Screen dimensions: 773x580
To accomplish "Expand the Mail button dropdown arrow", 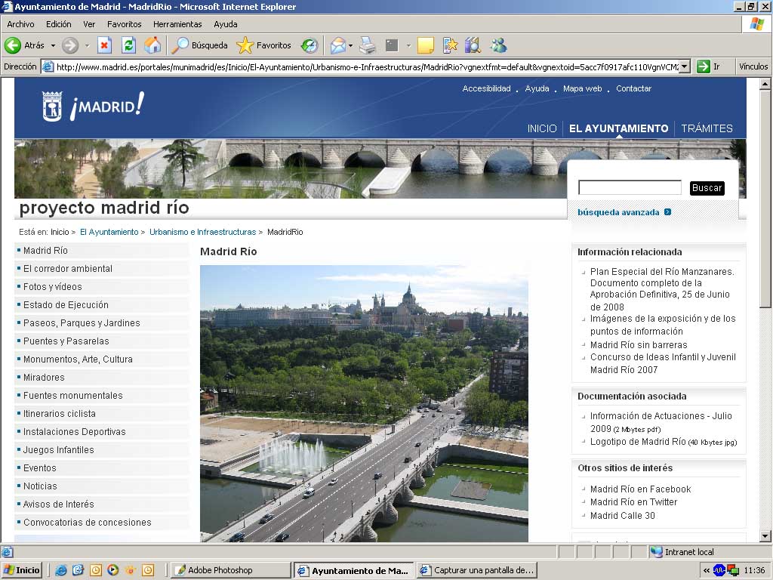I will [351, 46].
